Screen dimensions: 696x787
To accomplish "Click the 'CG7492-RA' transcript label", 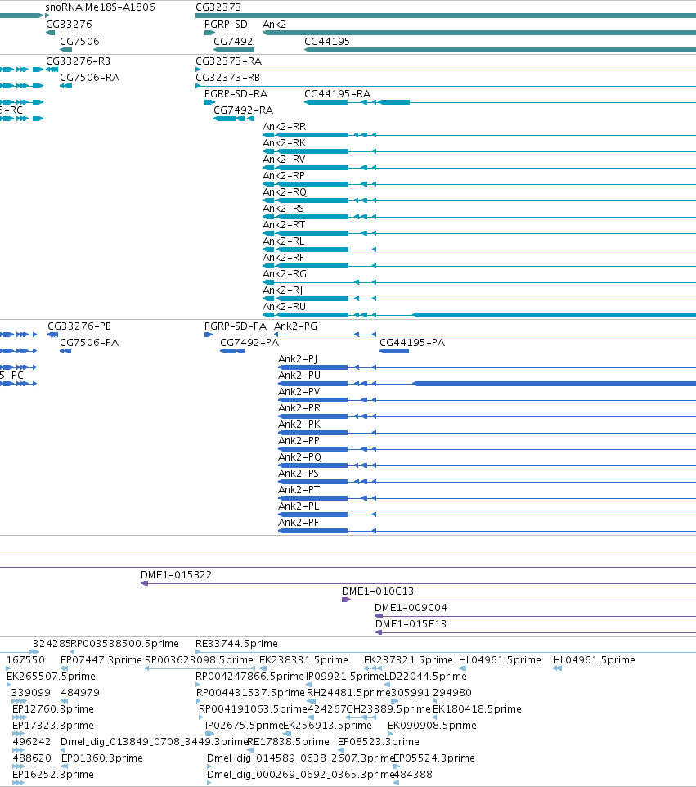I will [244, 110].
